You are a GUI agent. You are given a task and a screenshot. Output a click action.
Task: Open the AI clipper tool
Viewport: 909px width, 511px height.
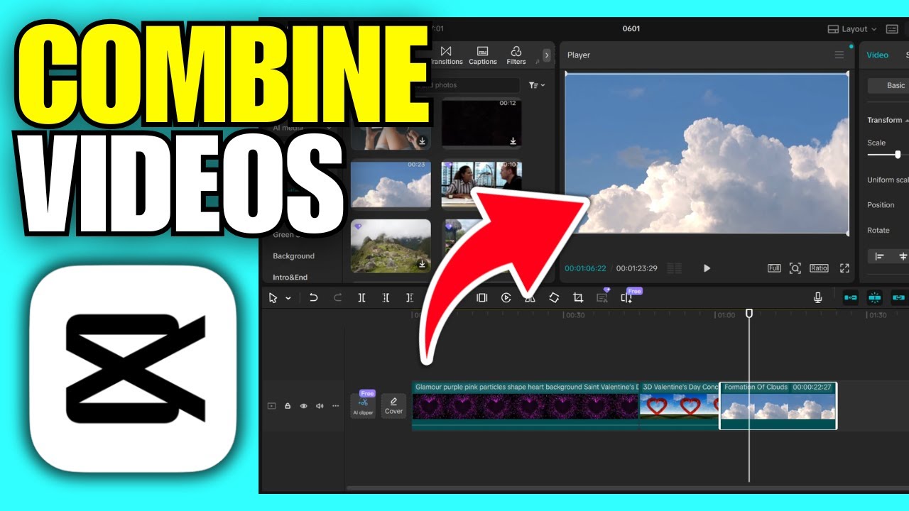pyautogui.click(x=363, y=405)
